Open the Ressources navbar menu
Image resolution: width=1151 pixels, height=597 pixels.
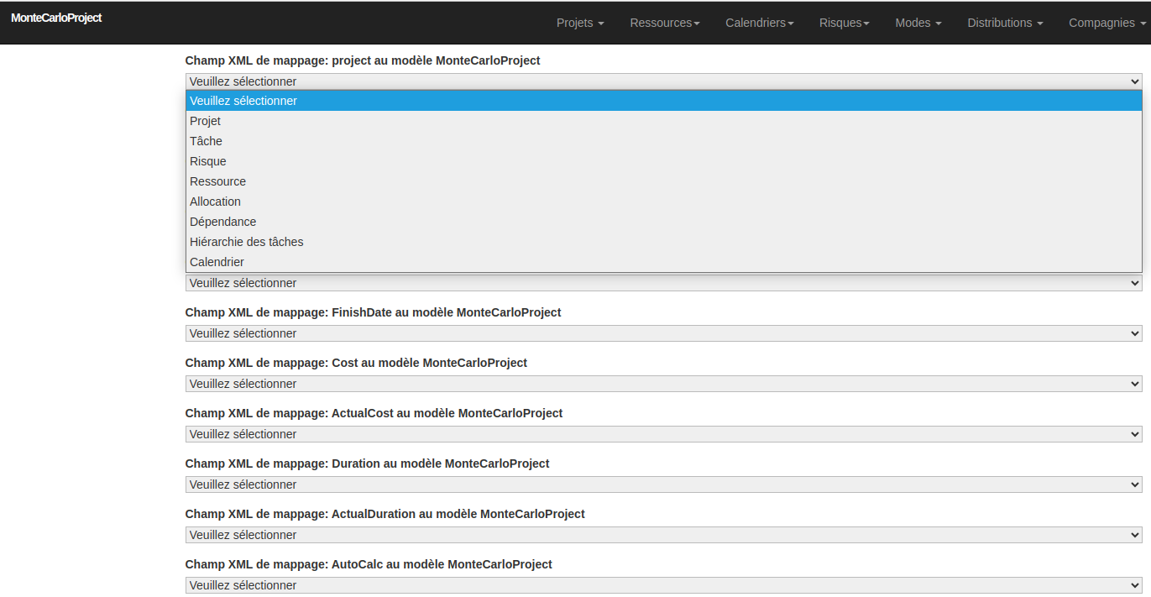pos(664,23)
